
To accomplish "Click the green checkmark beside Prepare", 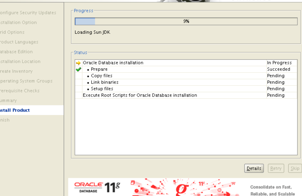I will [x=78, y=69].
